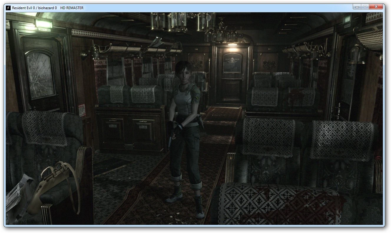The image size is (391, 233).
Task: Click the Ecliptic Express emblem above the rear door
Action: 232,60
